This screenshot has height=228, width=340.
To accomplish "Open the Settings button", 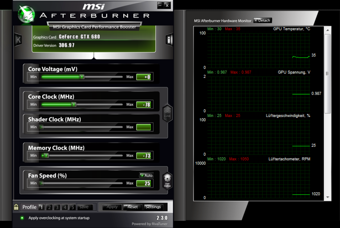I will 153,207.
